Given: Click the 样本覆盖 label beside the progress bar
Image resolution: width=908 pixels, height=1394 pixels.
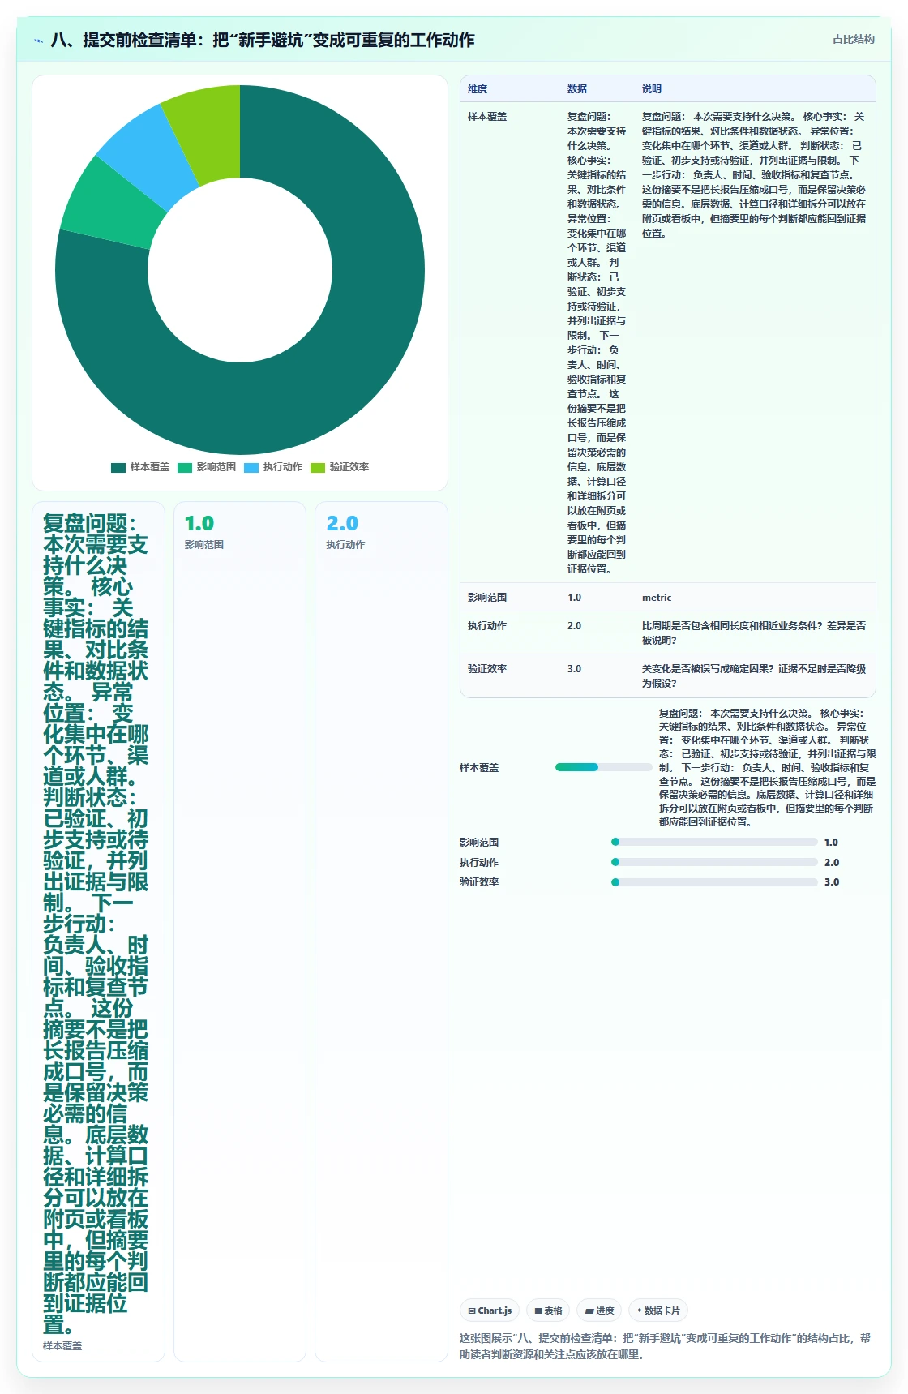Looking at the screenshot, I should (x=479, y=768).
